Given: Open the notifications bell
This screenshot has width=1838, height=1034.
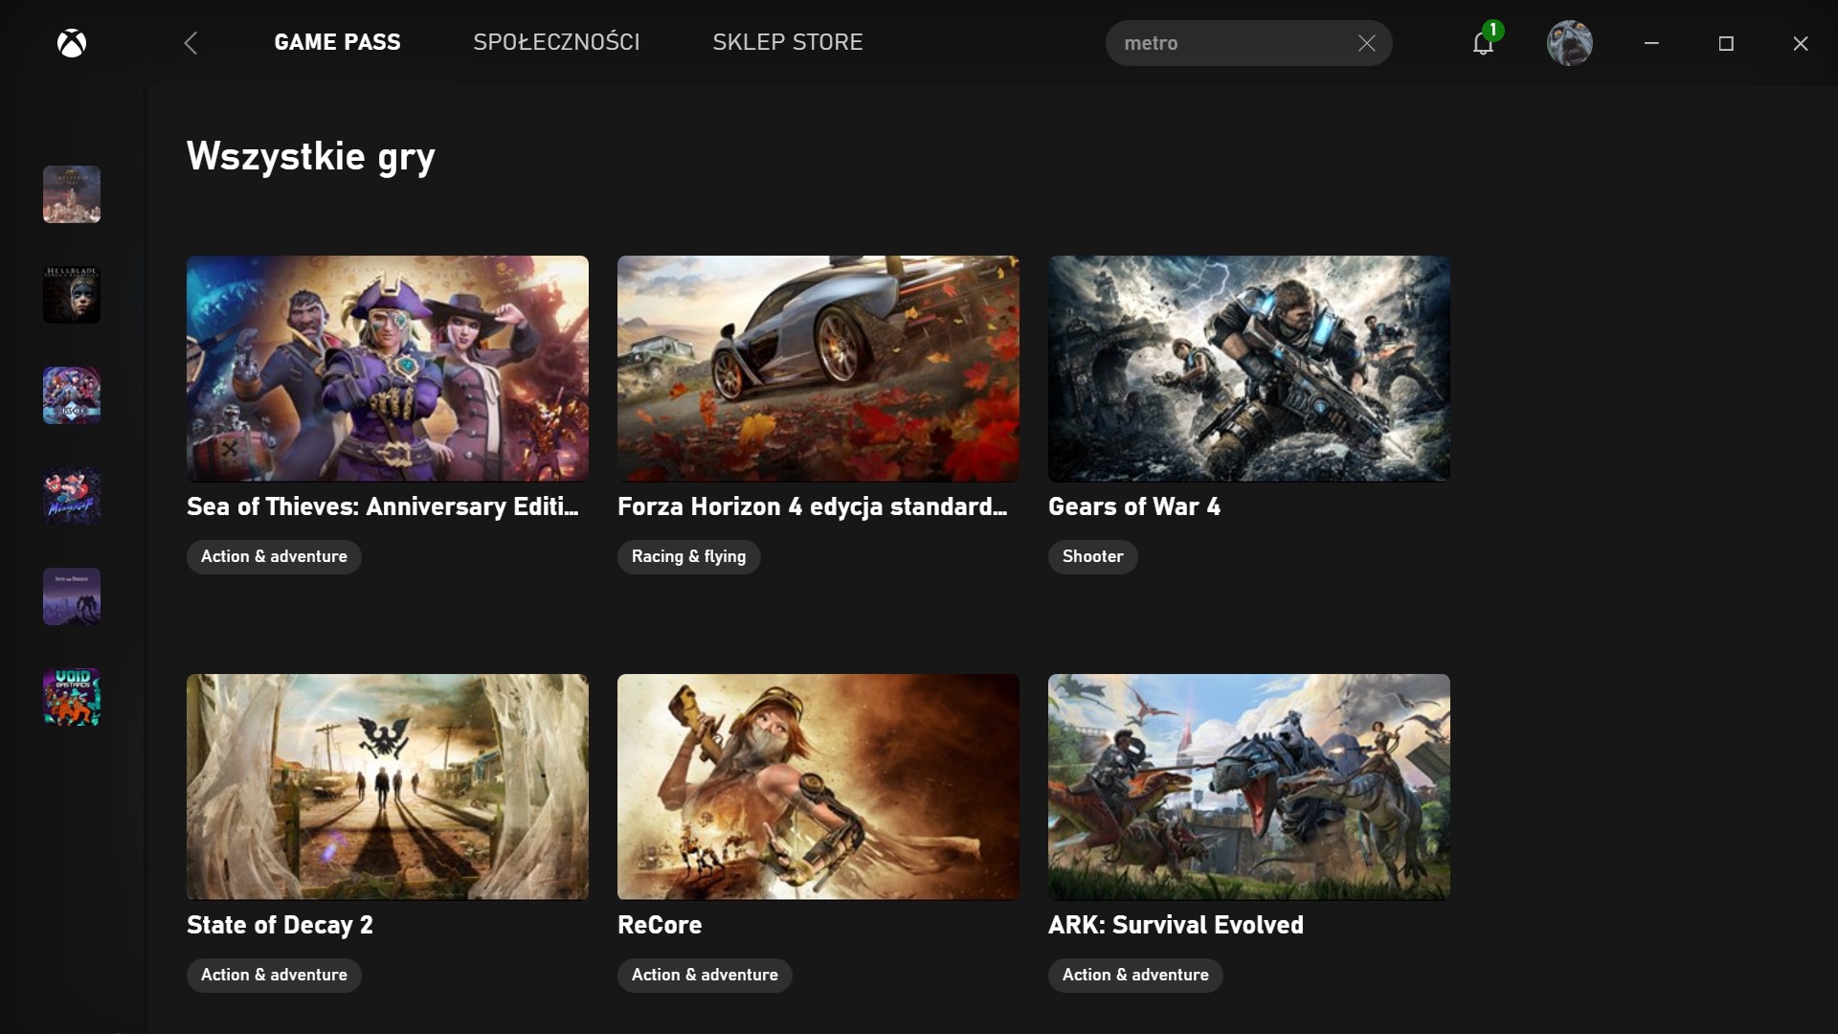Looking at the screenshot, I should (1484, 43).
